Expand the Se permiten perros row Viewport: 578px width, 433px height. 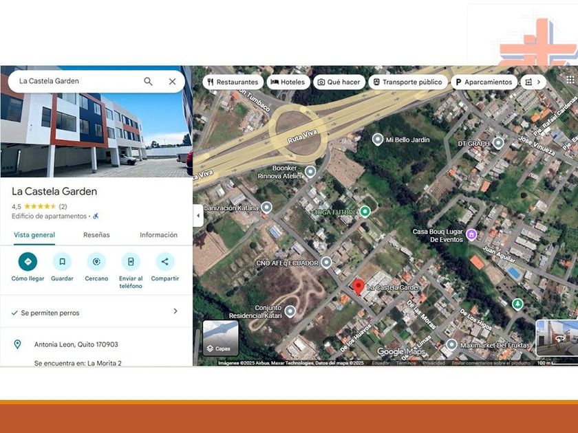tap(96, 312)
